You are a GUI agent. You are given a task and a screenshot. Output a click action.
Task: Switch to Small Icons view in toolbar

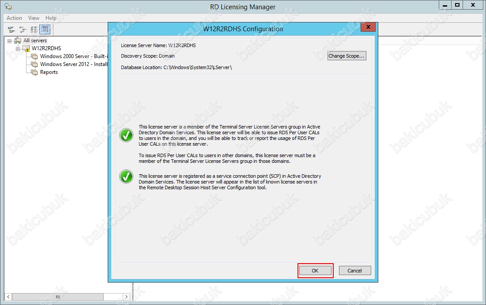pyautogui.click(x=23, y=29)
